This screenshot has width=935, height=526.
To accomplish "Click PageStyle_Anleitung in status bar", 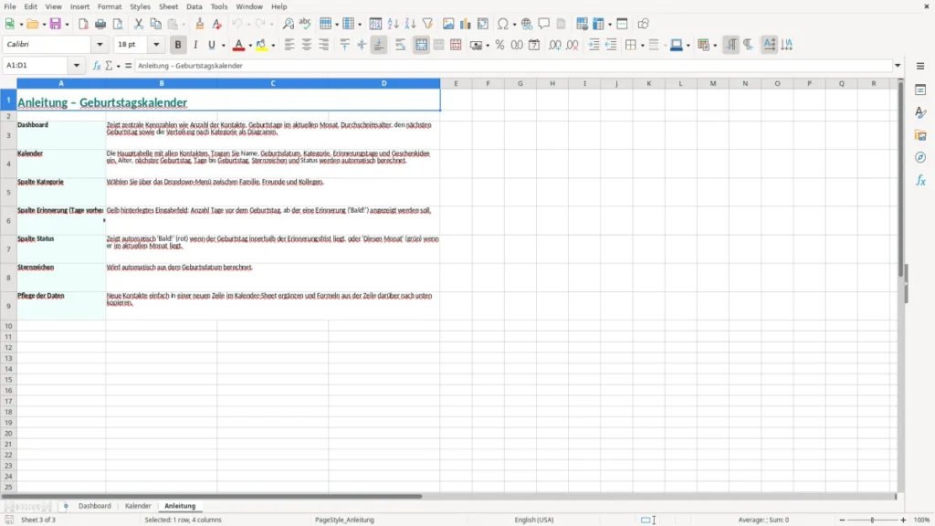I will coord(344,520).
